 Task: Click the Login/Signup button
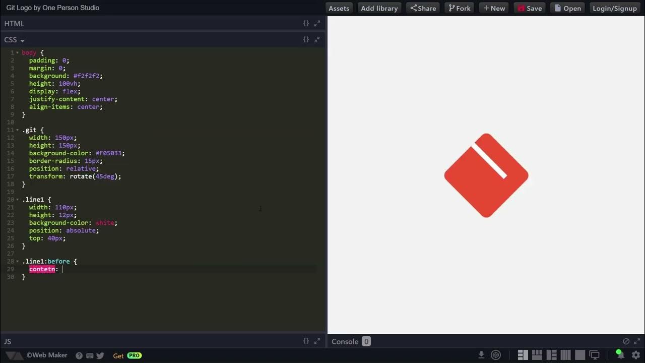click(615, 8)
